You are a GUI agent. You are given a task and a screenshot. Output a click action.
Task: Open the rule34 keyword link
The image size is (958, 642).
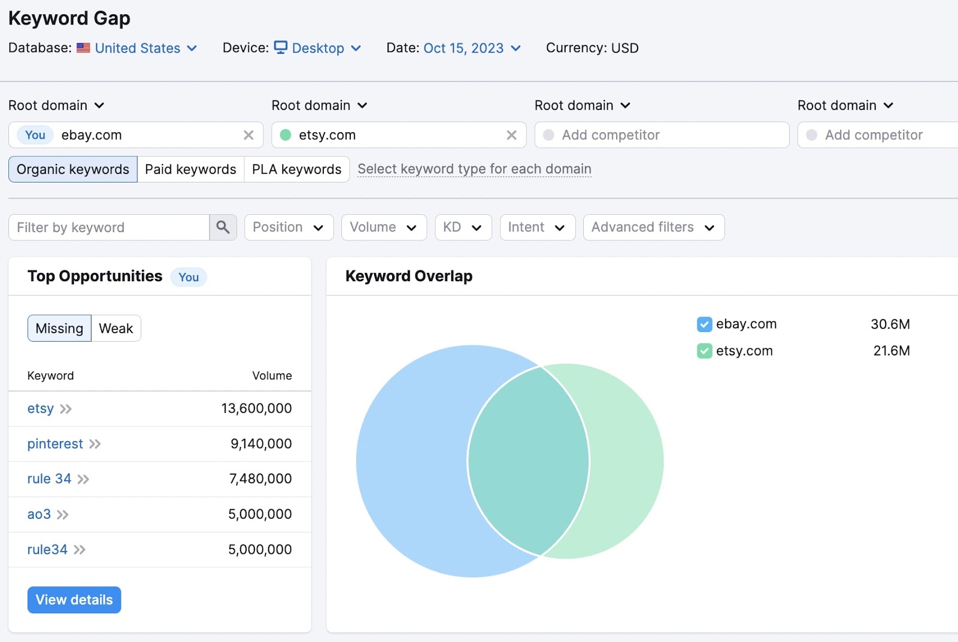(47, 549)
